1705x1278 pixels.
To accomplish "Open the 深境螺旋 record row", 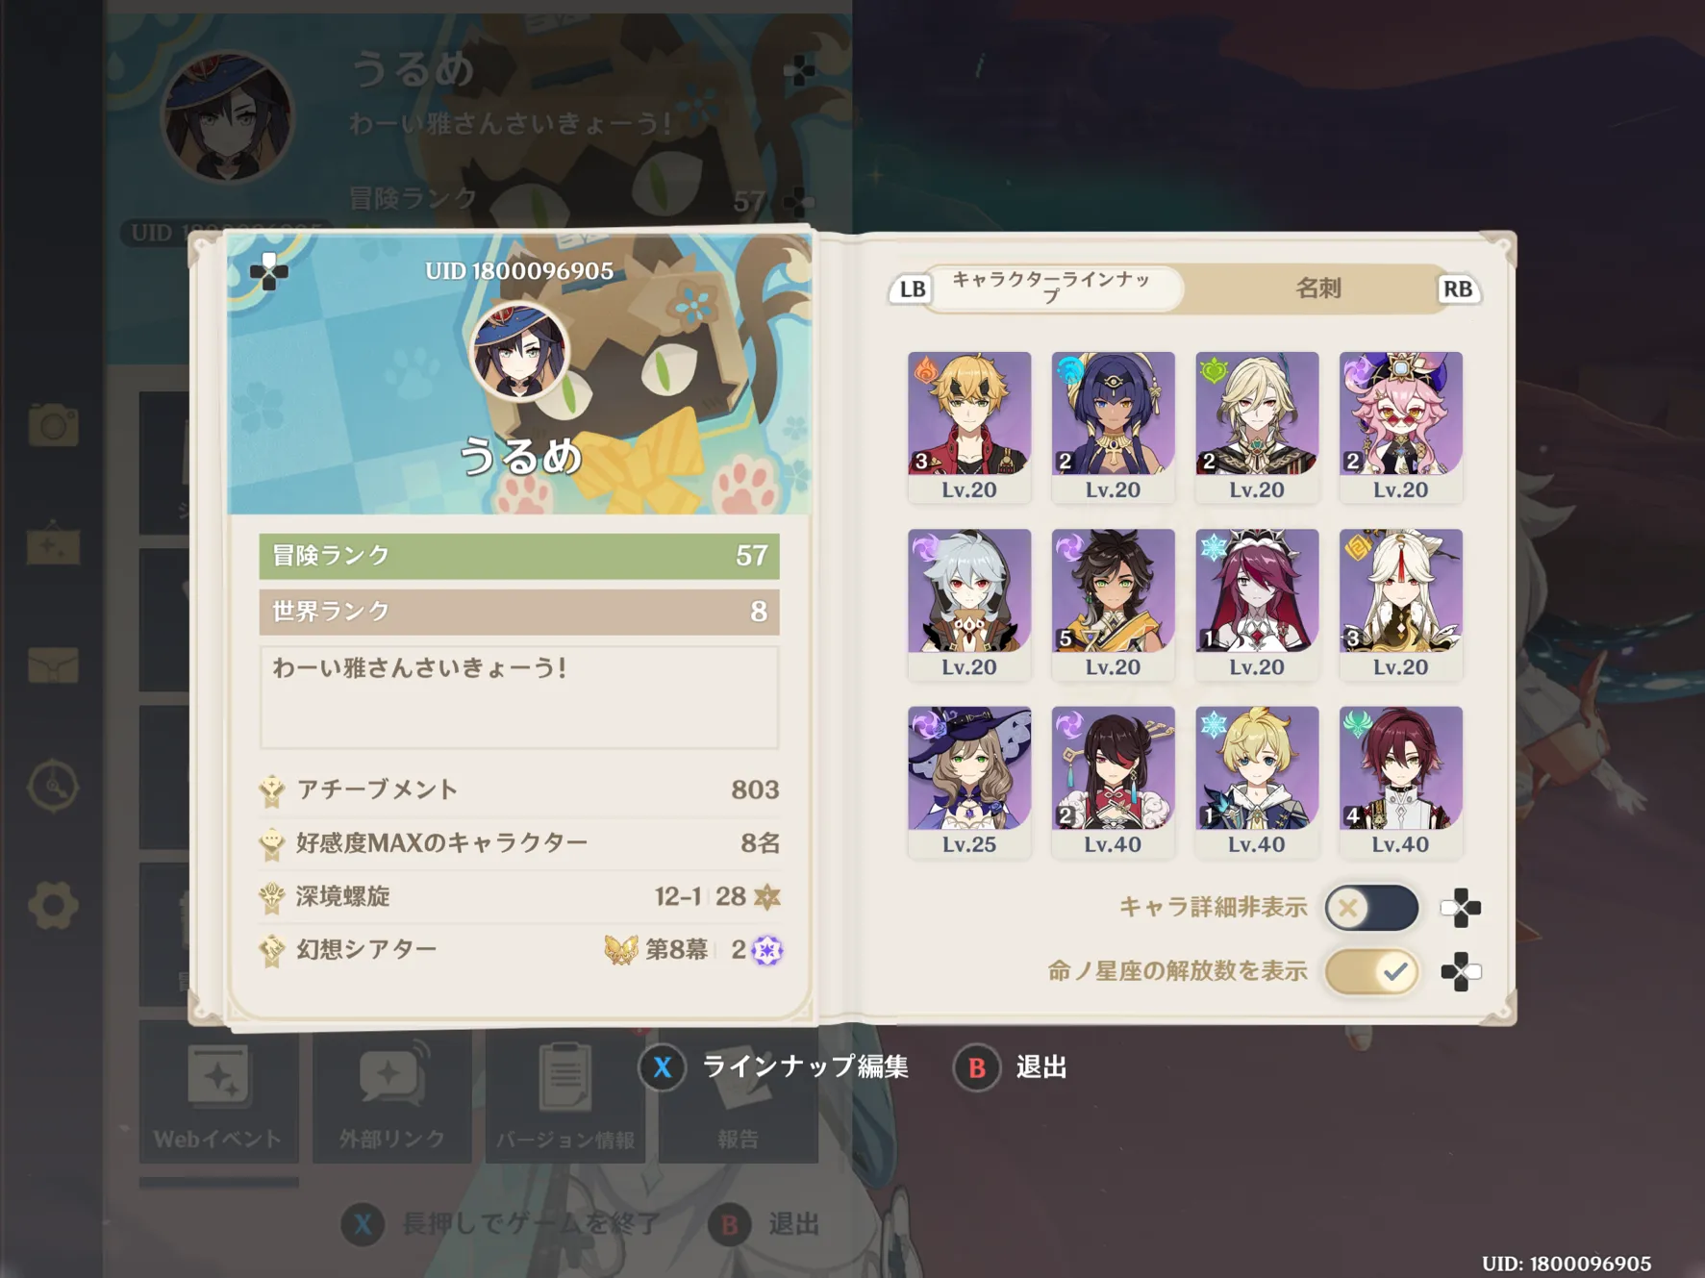I will pyautogui.click(x=519, y=896).
